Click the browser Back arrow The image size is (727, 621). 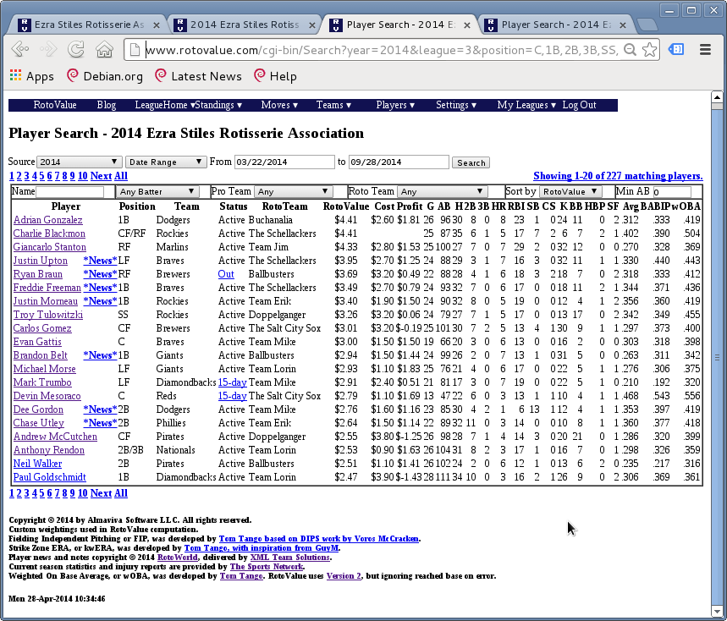tap(19, 49)
